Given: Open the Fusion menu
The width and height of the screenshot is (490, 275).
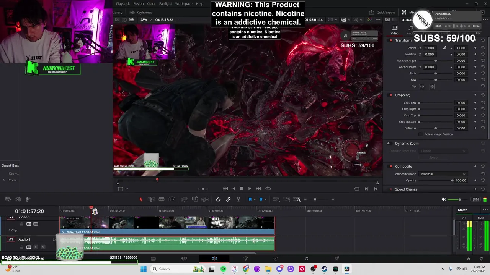Looking at the screenshot, I should (139, 4).
